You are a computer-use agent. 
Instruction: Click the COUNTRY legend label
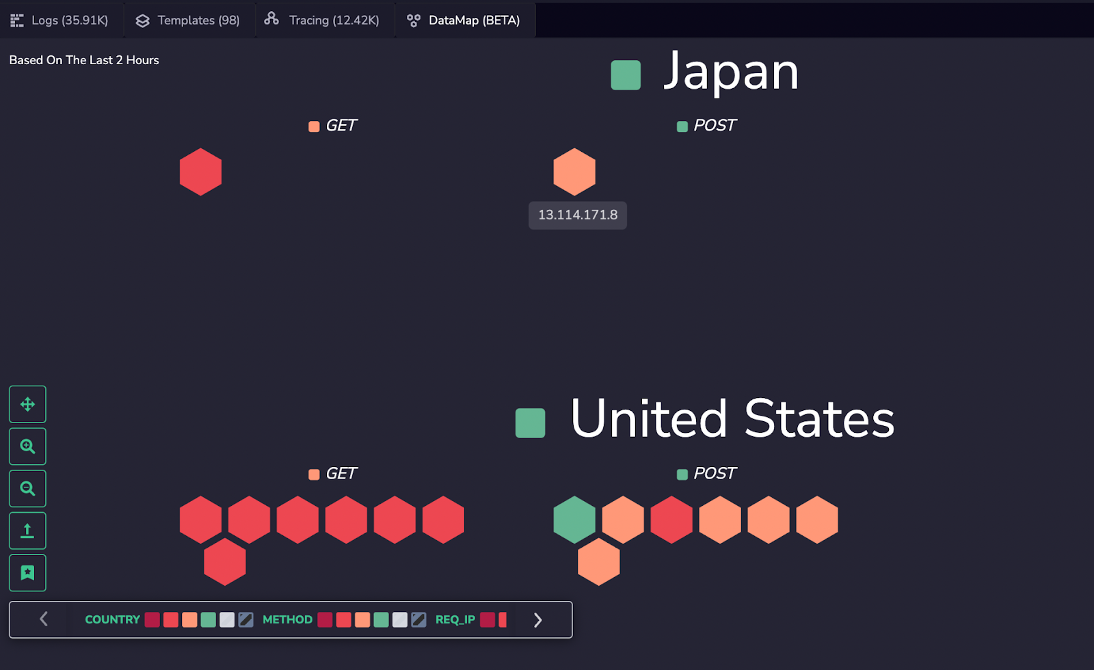coord(112,619)
